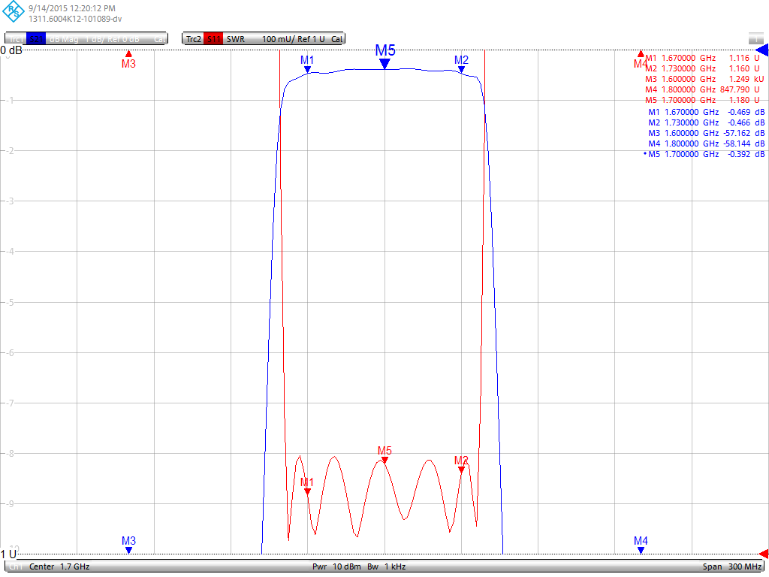
Task: Select the red S11 trace color box
Action: (213, 39)
